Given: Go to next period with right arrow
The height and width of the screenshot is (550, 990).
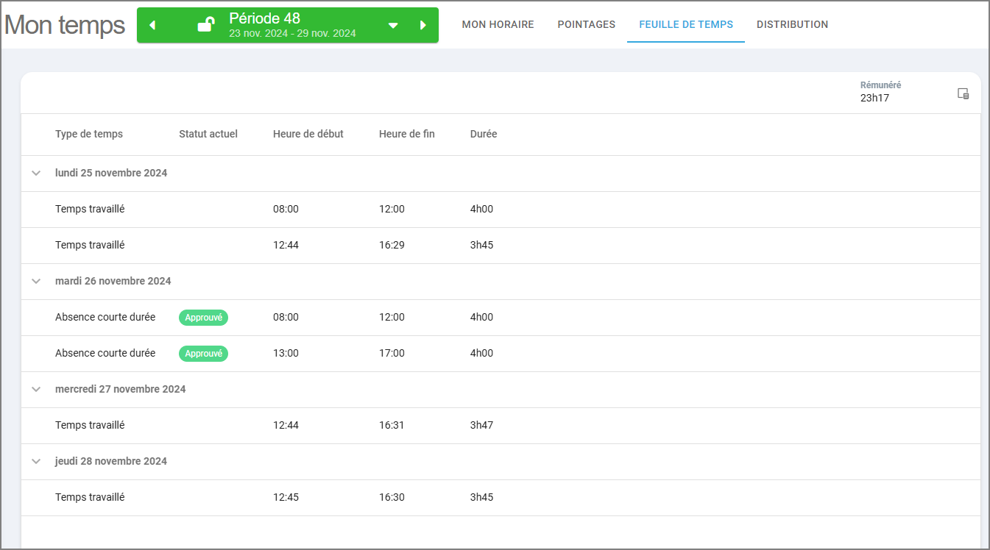Looking at the screenshot, I should coord(423,26).
